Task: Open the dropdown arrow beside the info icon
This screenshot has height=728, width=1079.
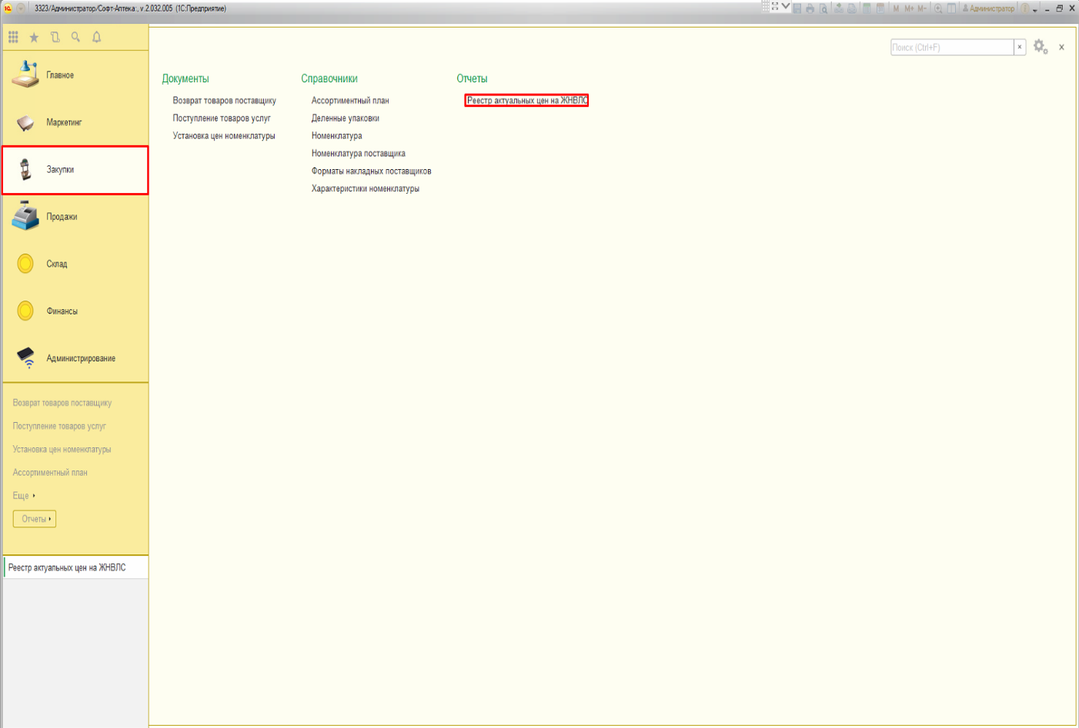Action: [x=1035, y=10]
